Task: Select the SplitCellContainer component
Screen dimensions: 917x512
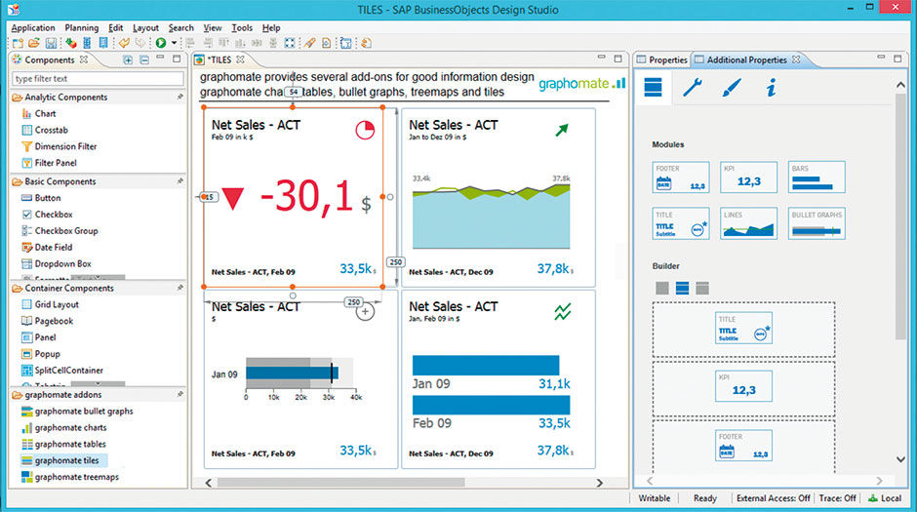Action: (62, 370)
